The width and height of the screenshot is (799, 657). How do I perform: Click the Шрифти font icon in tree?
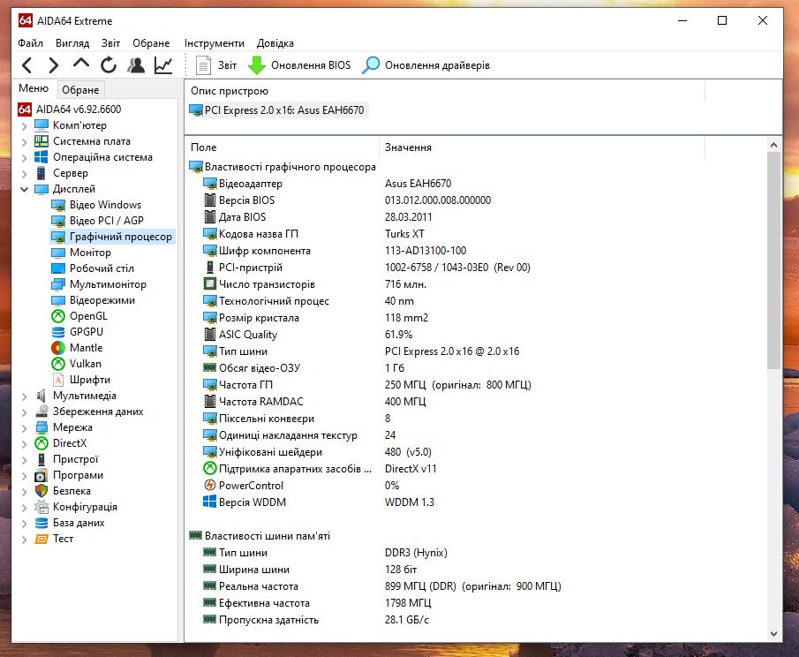[x=58, y=380]
